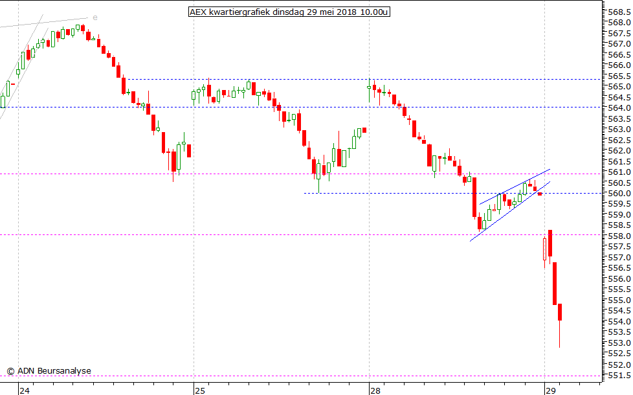The image size is (633, 395).
Task: Select the date label 29 on the time axis
Action: pos(551,390)
